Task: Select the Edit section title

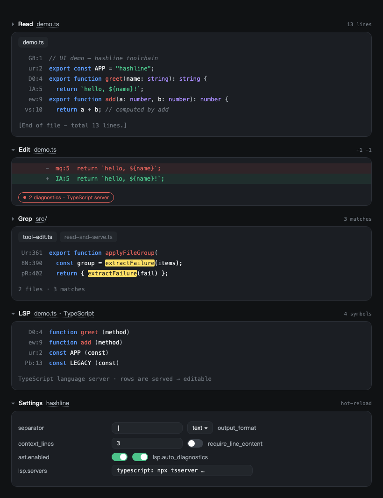Action: pos(24,150)
